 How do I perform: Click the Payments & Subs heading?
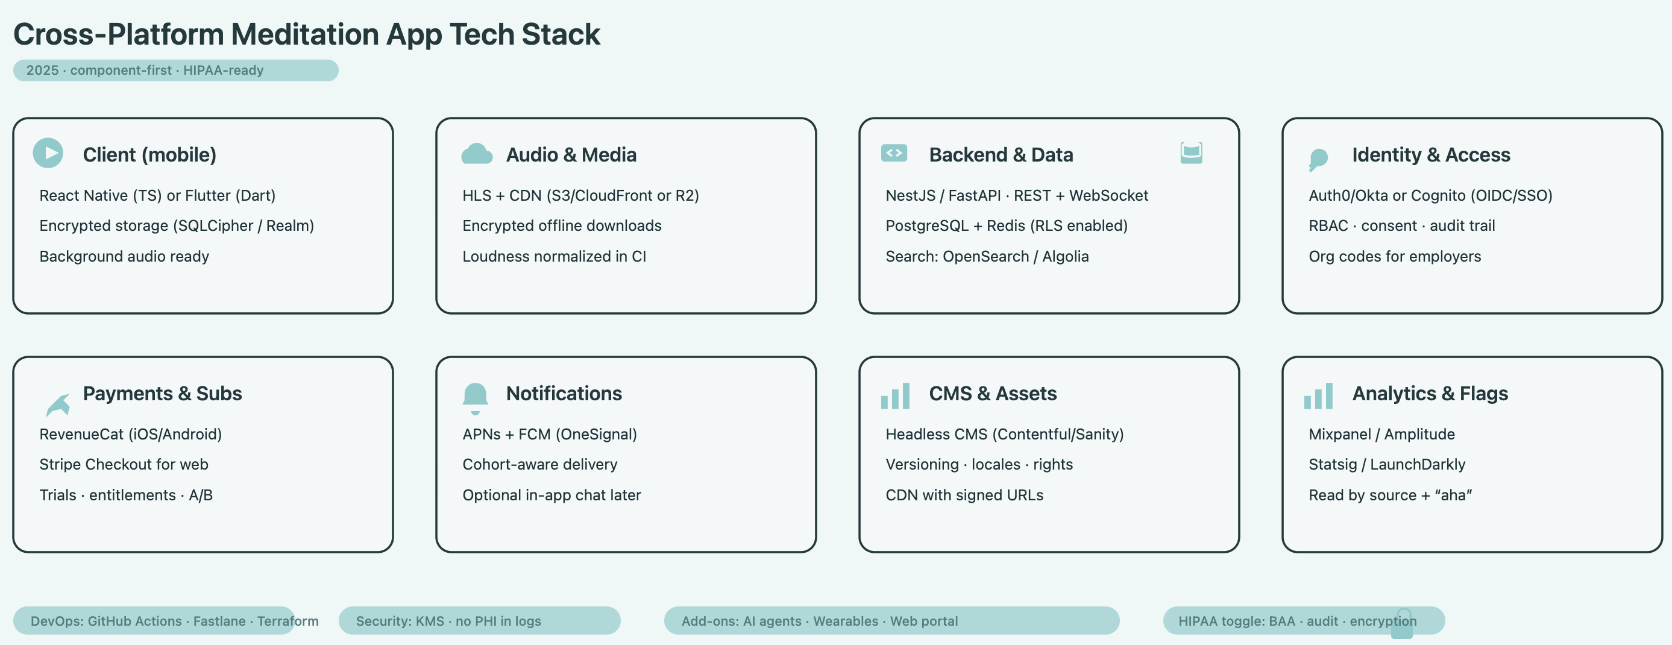[162, 393]
